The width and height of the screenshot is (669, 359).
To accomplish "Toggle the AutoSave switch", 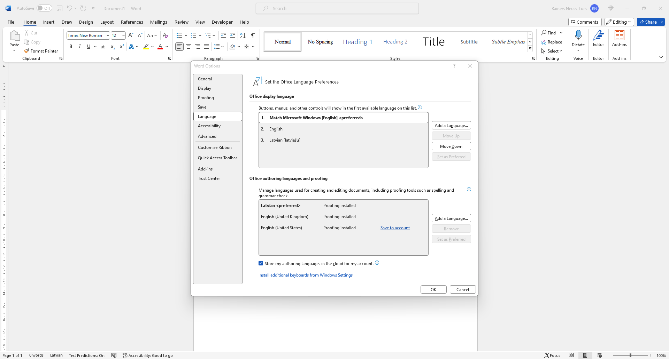I will coord(44,8).
